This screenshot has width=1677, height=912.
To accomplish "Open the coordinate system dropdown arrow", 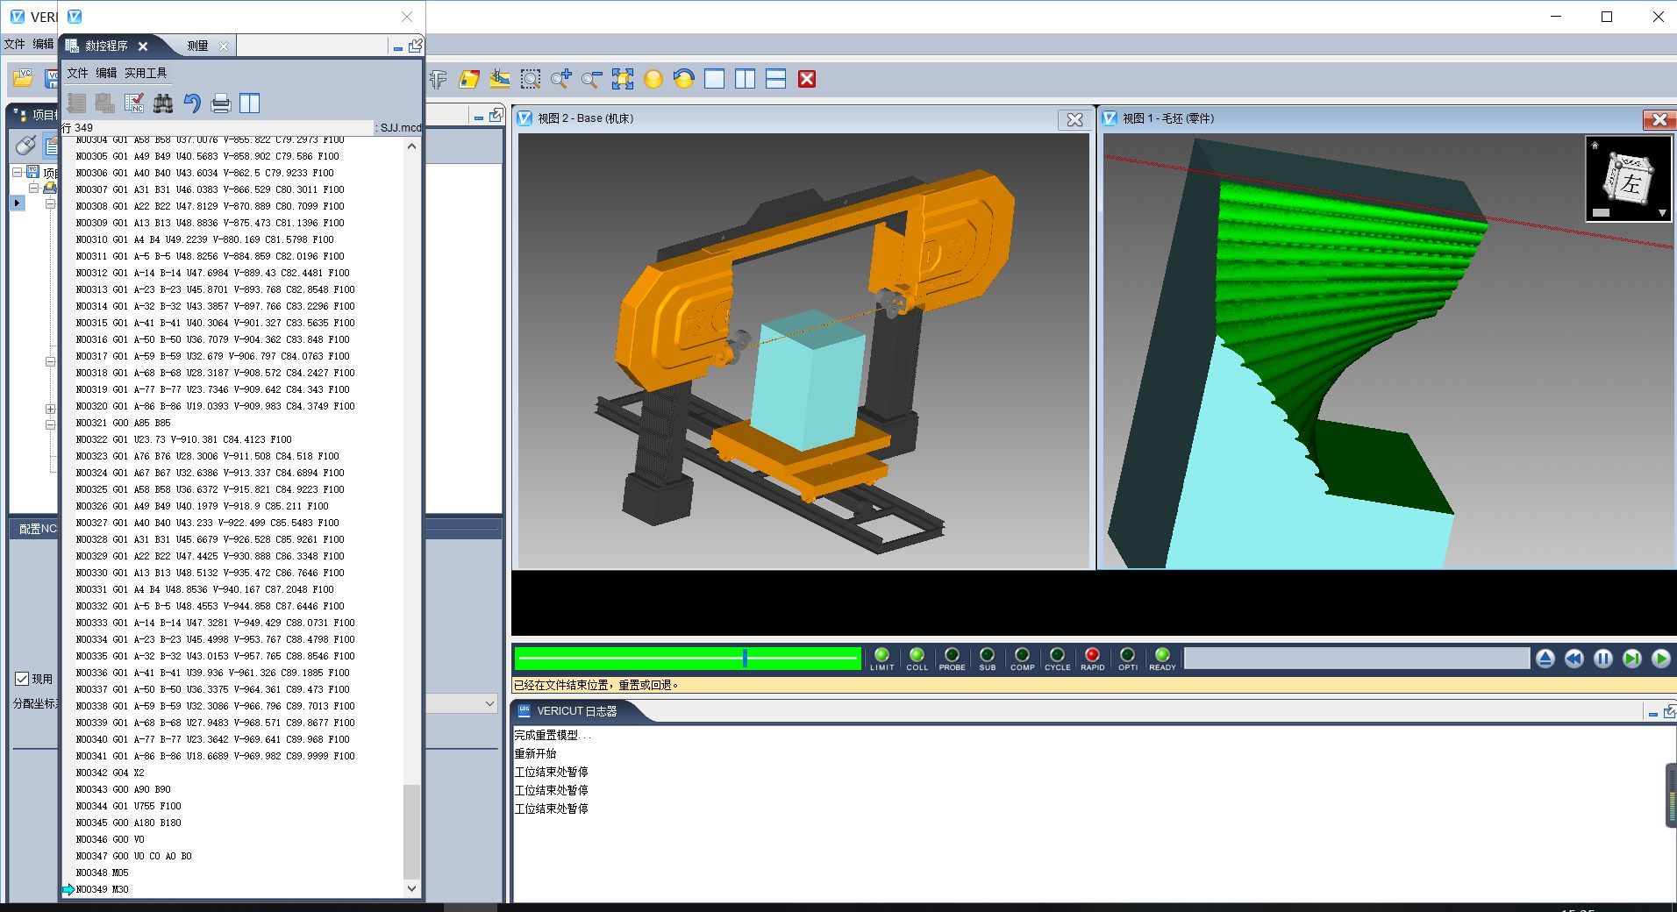I will [x=489, y=703].
